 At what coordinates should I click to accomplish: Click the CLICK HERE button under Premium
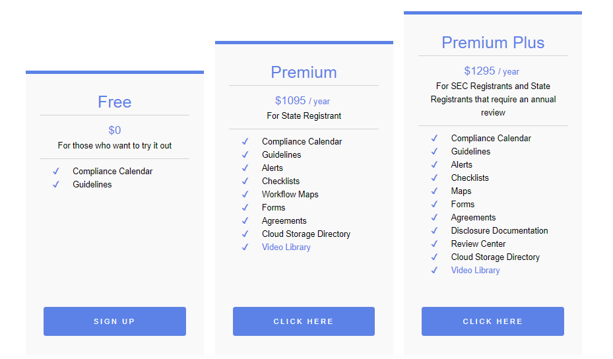[304, 321]
